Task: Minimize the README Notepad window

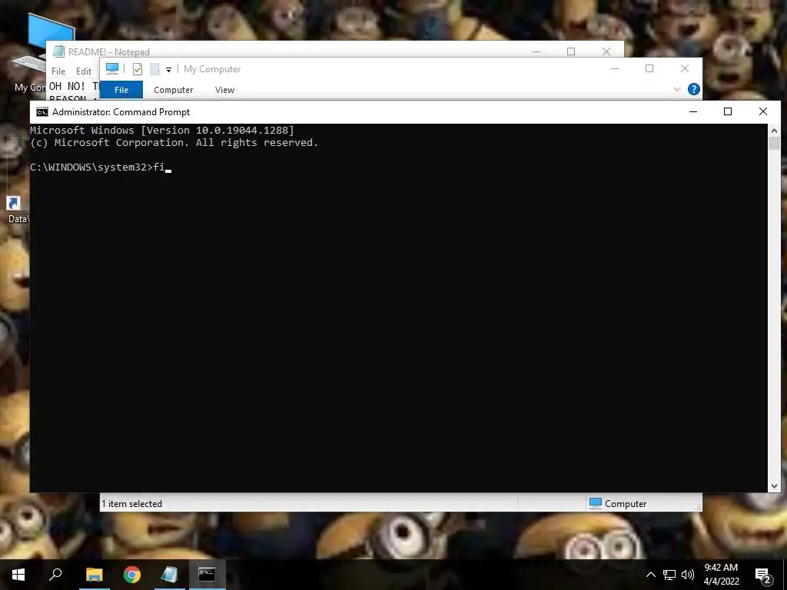Action: (x=536, y=51)
